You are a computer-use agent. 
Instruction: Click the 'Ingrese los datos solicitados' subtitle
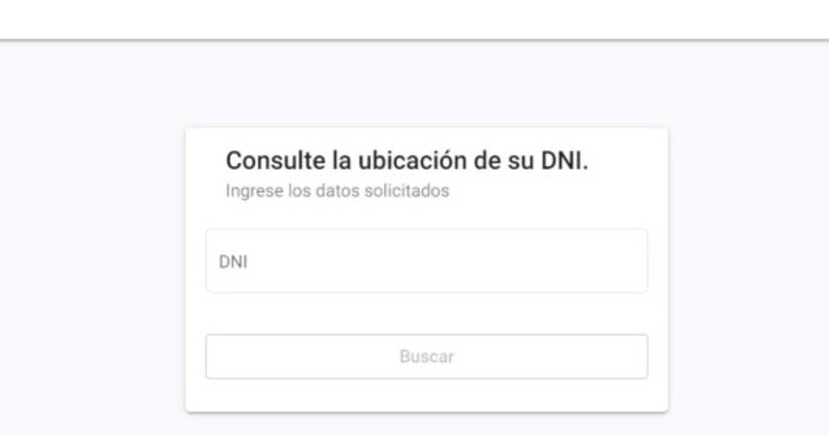337,191
